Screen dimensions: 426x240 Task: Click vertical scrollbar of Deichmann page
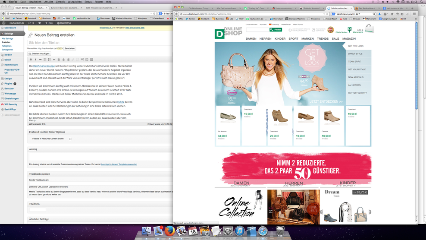(416, 65)
